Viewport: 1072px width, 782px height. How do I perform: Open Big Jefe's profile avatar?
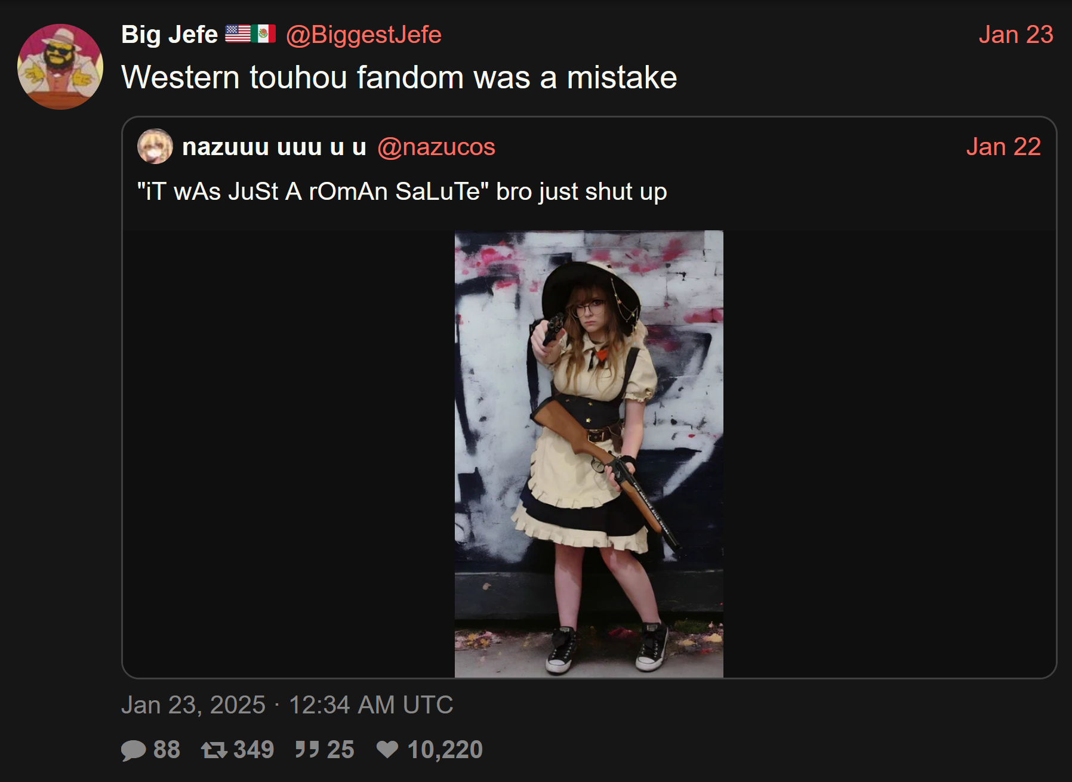[x=60, y=66]
